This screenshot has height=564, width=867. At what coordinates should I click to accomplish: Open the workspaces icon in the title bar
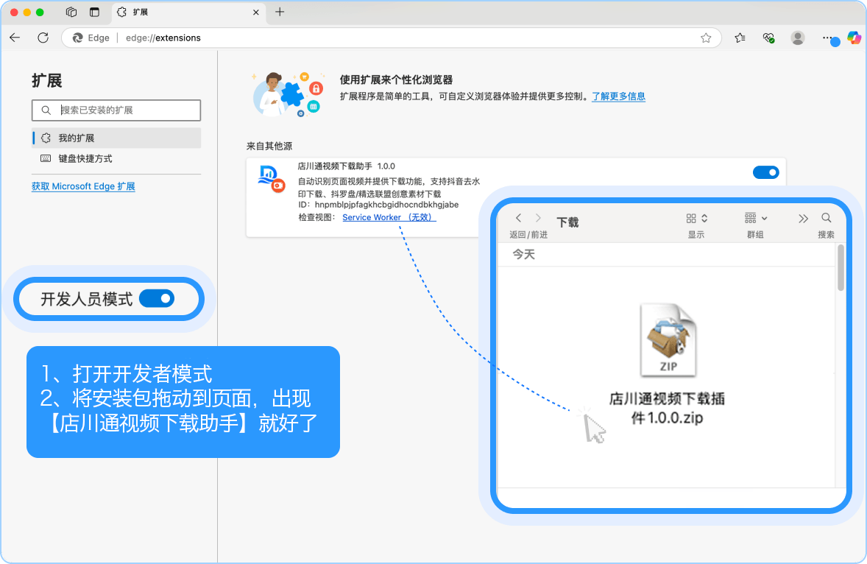(x=71, y=13)
